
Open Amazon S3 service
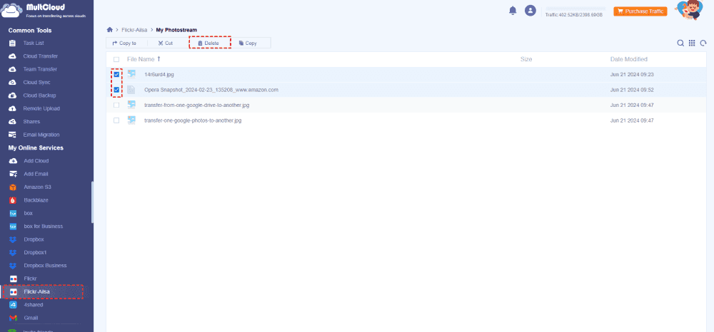36,187
